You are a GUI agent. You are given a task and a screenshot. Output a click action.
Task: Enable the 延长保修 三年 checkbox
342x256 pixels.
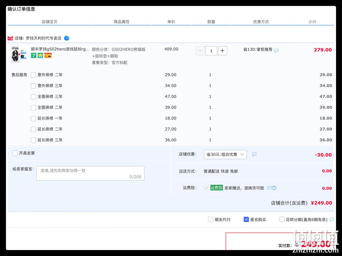pos(33,140)
